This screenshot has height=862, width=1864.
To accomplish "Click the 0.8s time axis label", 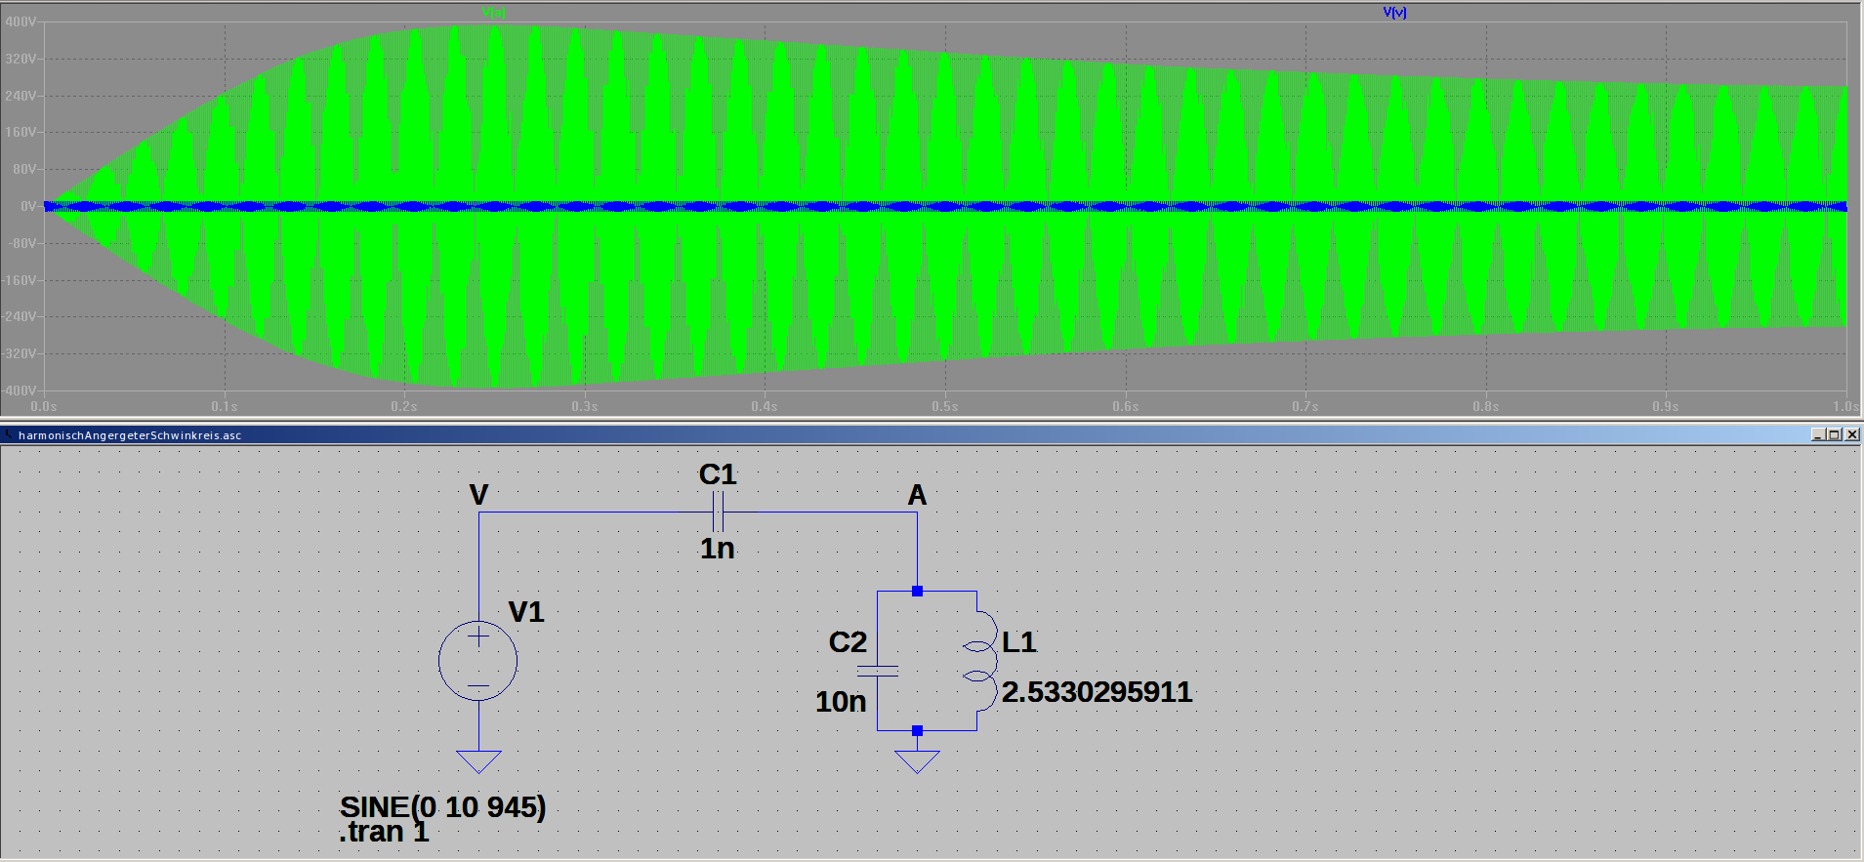I will point(1485,406).
